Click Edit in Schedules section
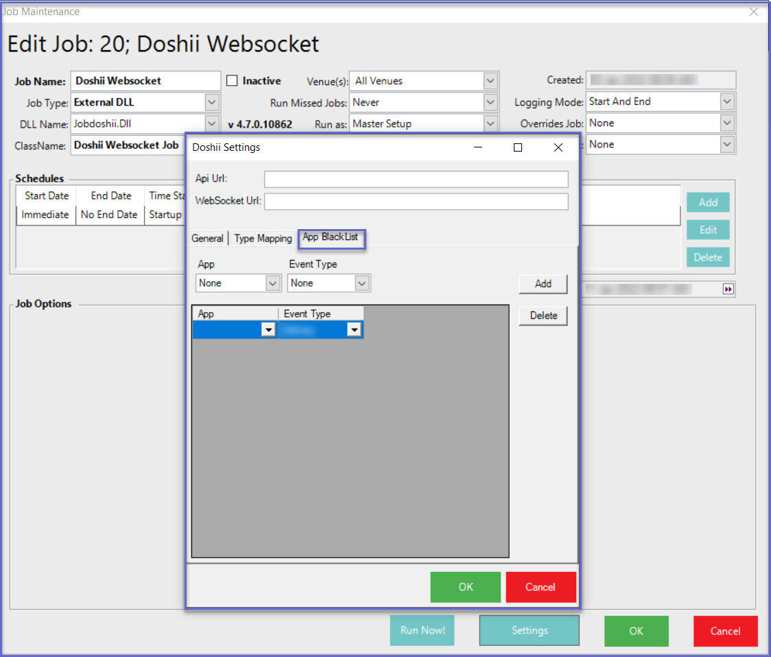Image resolution: width=771 pixels, height=657 pixels. pyautogui.click(x=708, y=230)
